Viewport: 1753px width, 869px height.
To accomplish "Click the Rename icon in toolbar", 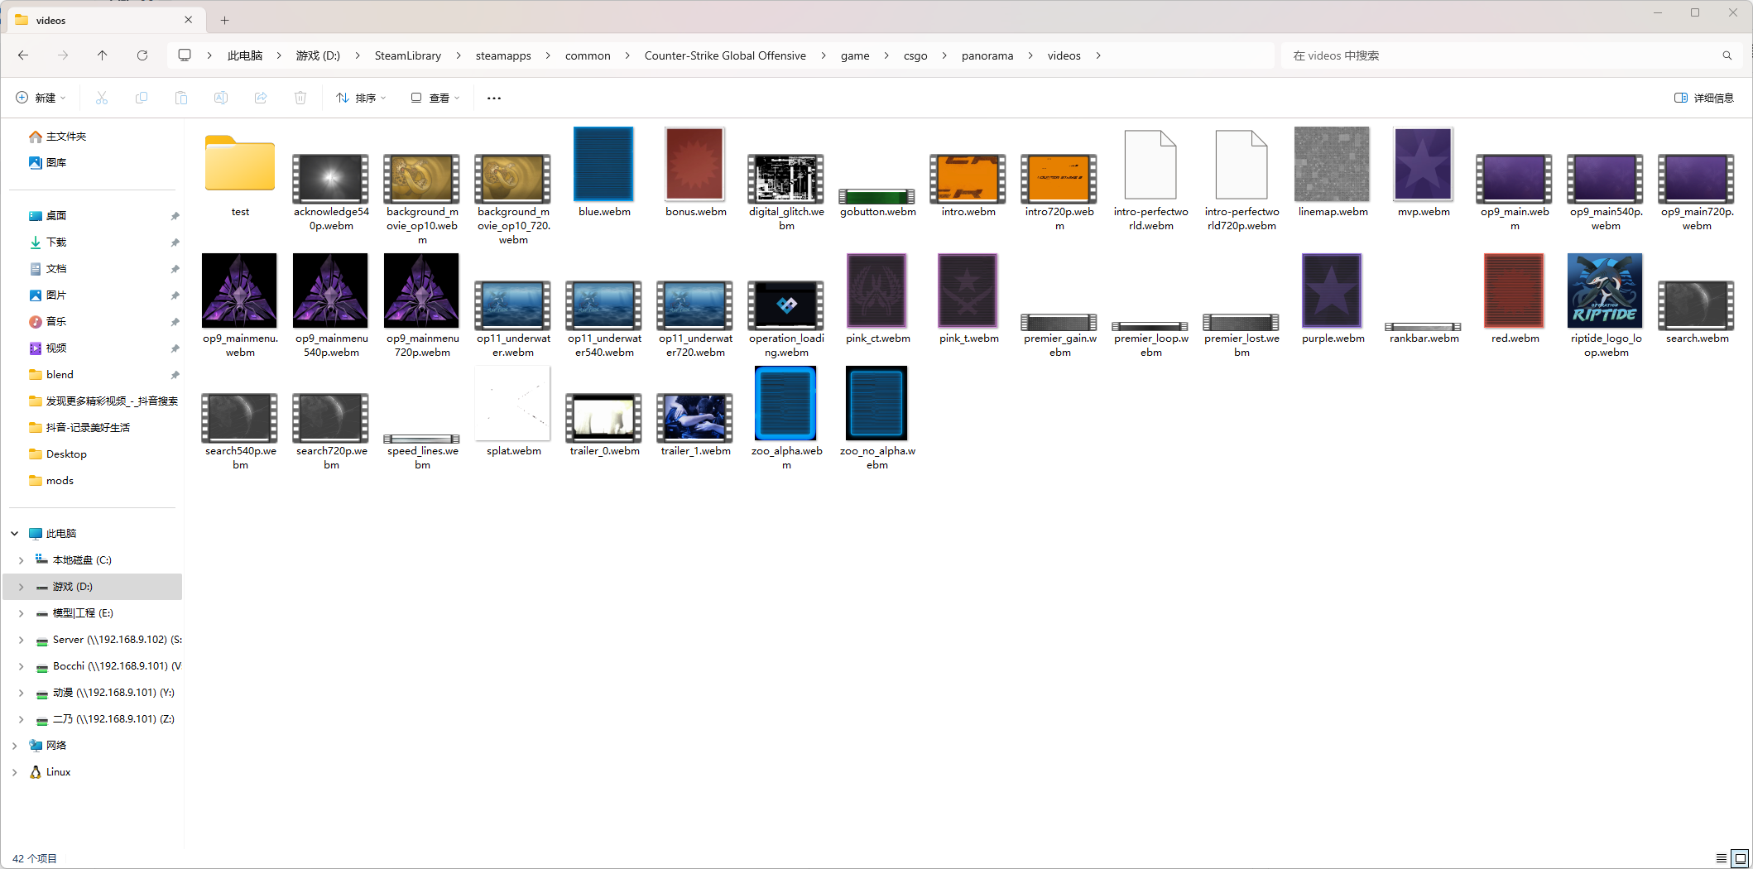I will click(x=221, y=98).
